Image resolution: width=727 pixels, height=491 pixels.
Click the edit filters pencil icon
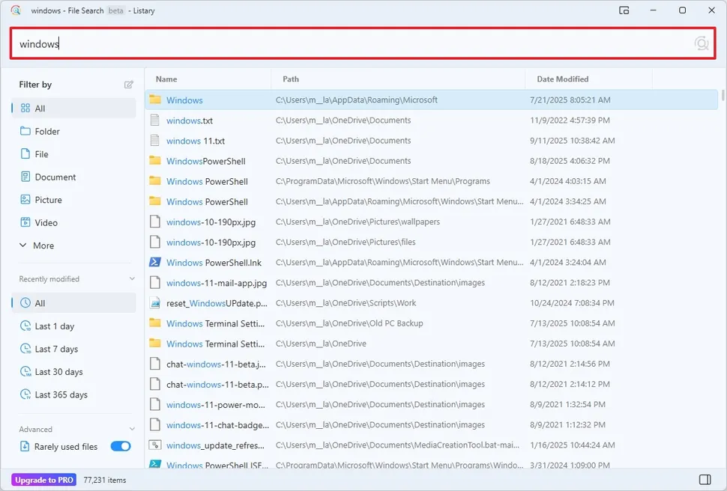click(x=129, y=85)
